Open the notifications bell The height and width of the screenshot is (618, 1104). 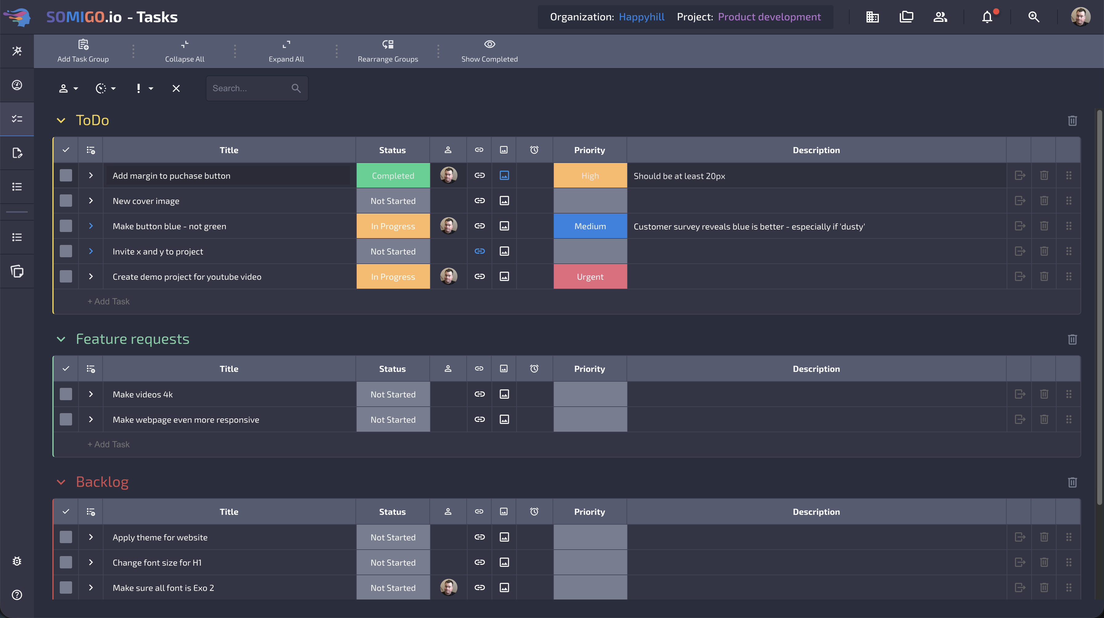tap(987, 17)
